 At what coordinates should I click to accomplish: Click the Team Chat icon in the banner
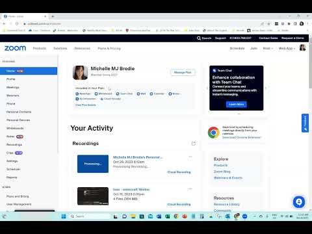pyautogui.click(x=214, y=70)
